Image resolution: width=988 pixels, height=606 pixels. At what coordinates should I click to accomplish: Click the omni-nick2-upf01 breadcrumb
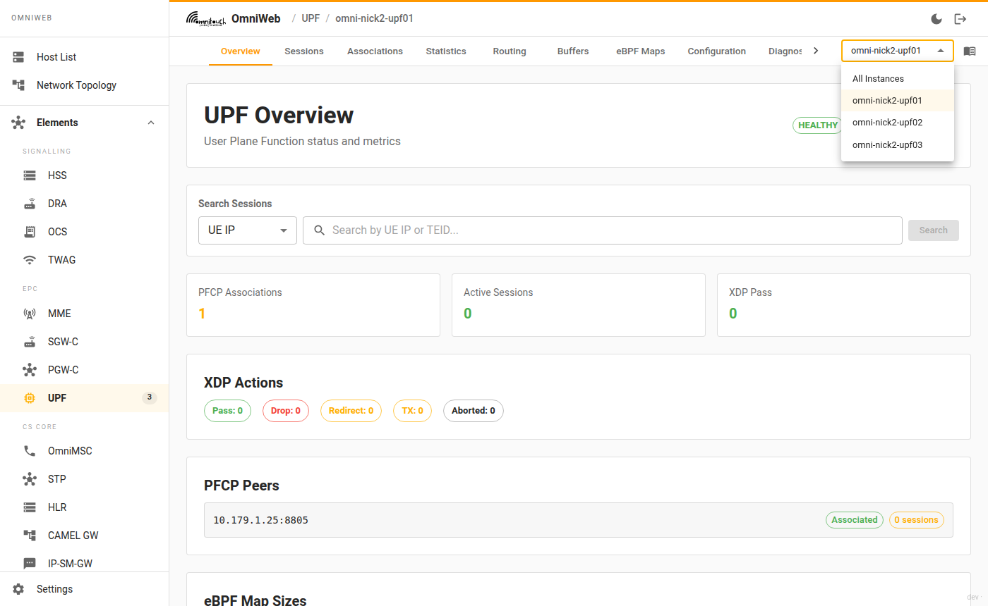coord(374,18)
